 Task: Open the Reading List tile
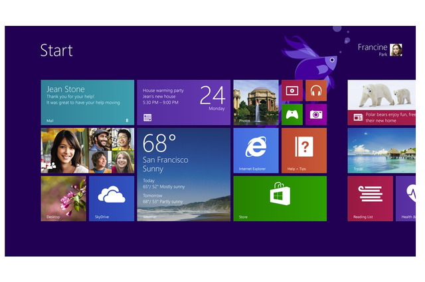click(370, 198)
